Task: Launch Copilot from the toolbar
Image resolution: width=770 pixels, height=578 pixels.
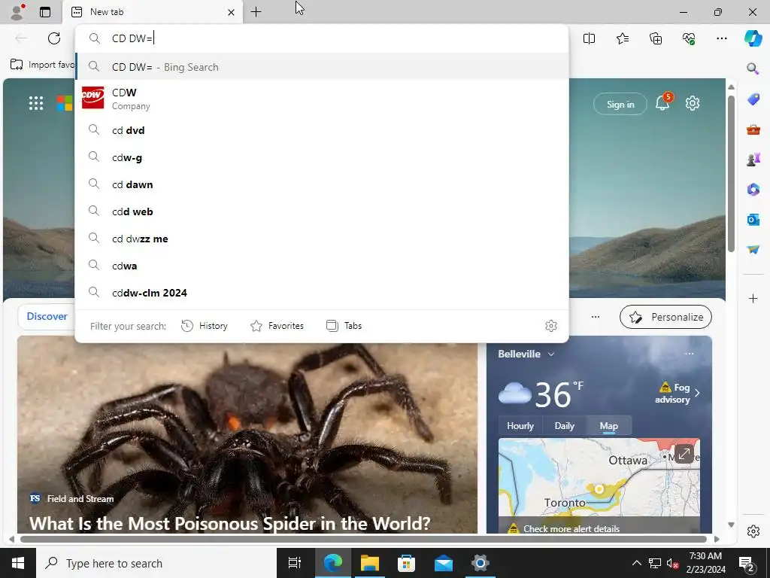Action: click(753, 38)
